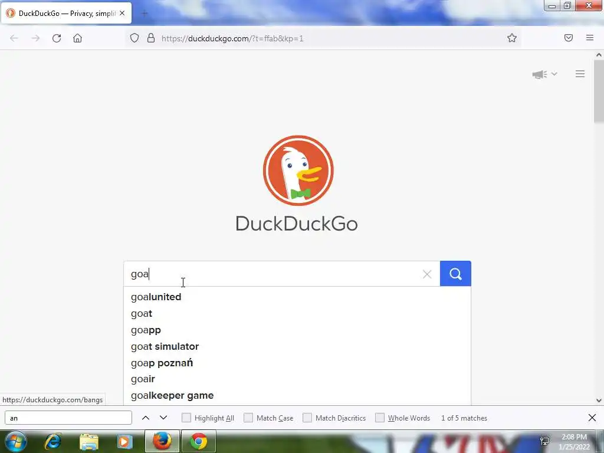604x453 pixels.
Task: Select the goalunited suggestion
Action: pyautogui.click(x=297, y=297)
